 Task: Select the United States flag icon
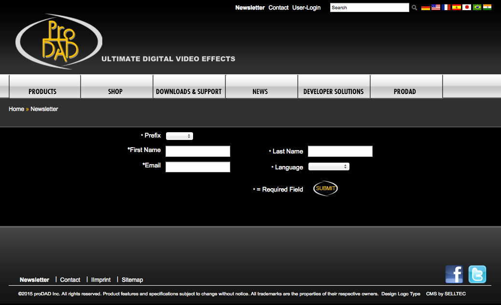[x=436, y=8]
